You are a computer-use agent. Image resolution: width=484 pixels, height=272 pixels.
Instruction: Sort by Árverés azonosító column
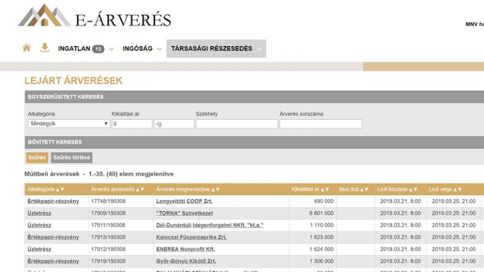click(118, 190)
